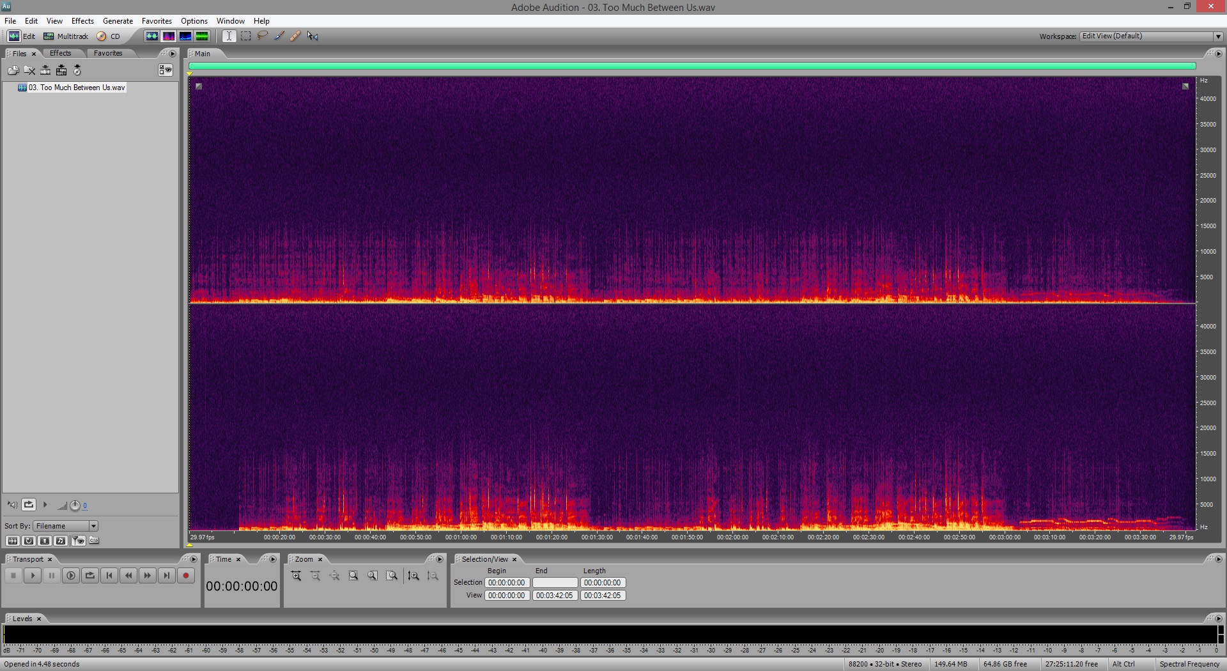Open the File menu
The width and height of the screenshot is (1227, 671).
pyautogui.click(x=10, y=21)
